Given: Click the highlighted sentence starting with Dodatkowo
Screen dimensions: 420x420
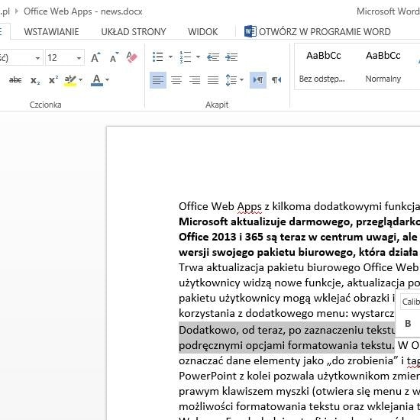Looking at the screenshot, I should 286,338.
